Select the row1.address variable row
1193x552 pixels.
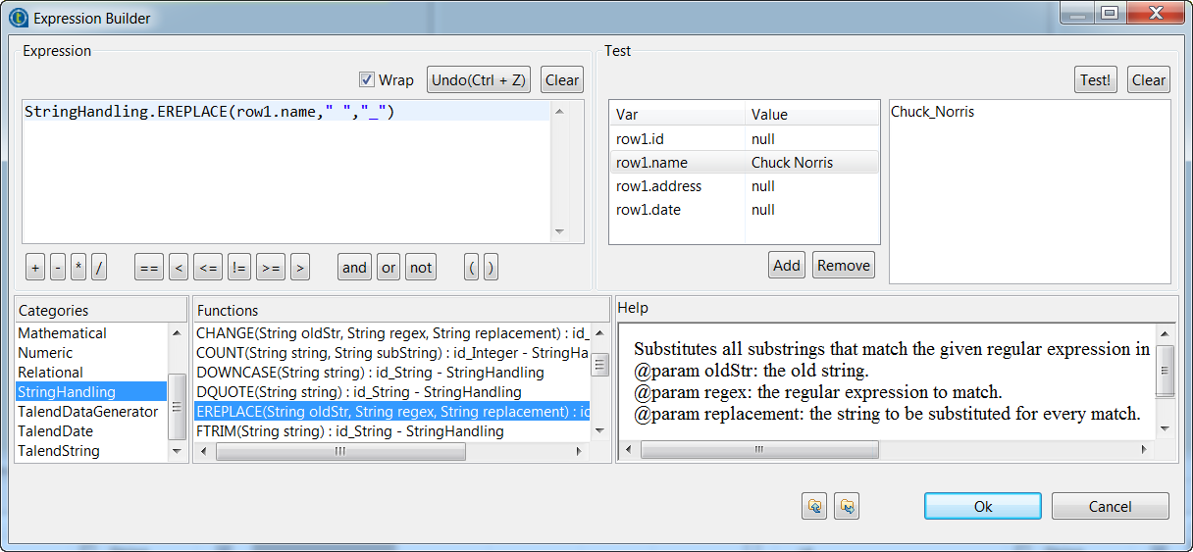[744, 186]
